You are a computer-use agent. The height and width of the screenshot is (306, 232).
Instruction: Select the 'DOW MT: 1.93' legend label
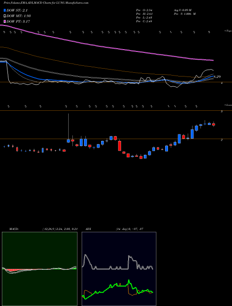(19, 16)
